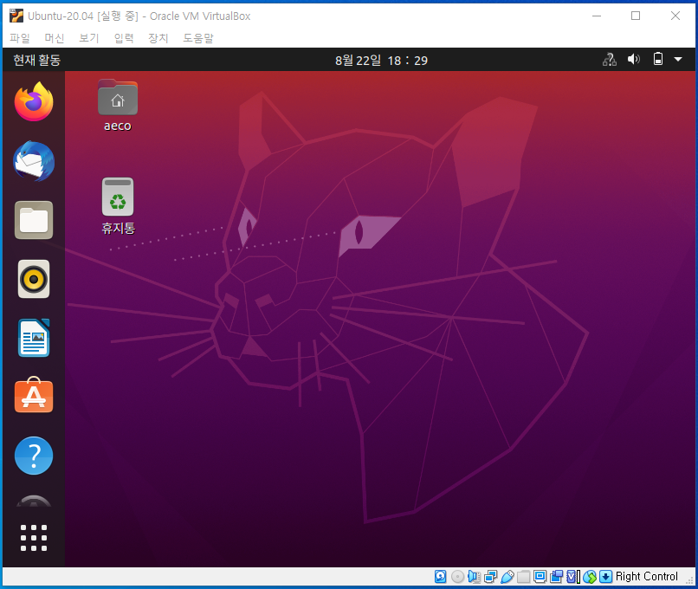Launch Rhythmbox music player
The image size is (698, 589).
(x=34, y=279)
